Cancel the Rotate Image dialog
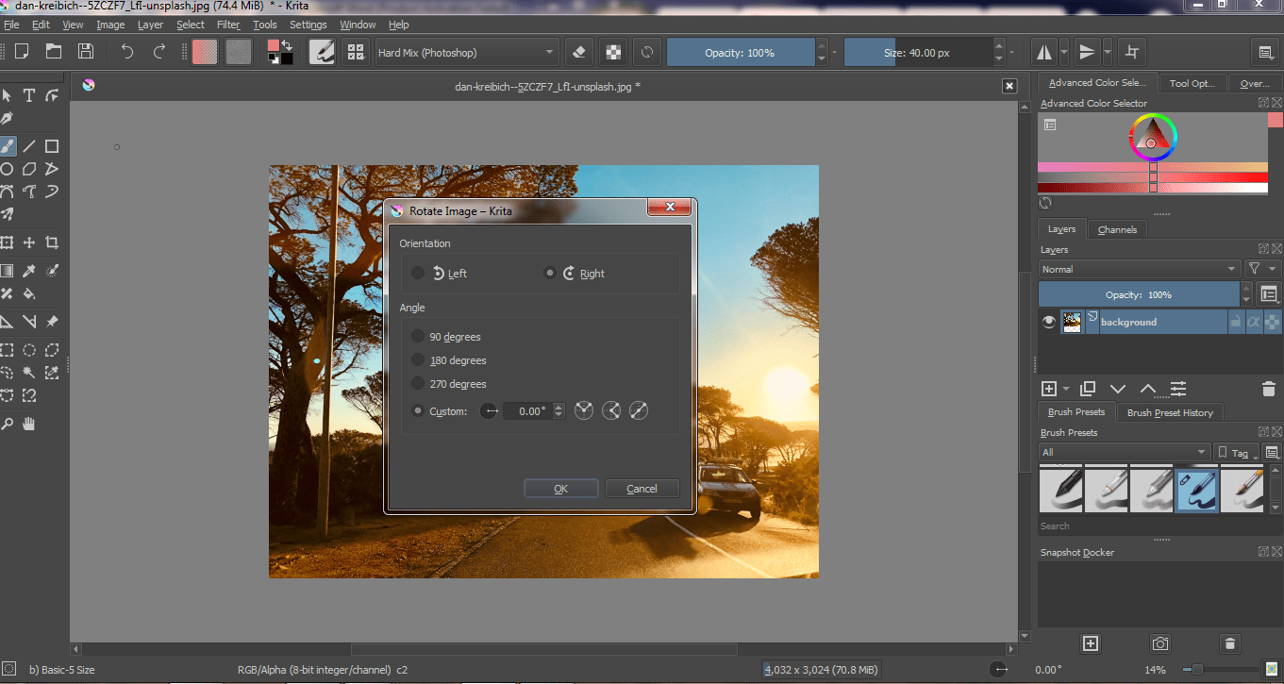The height and width of the screenshot is (684, 1284). pos(642,488)
